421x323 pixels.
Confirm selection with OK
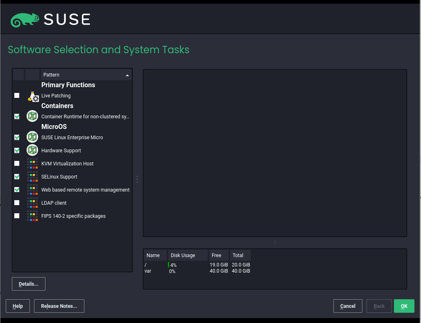click(x=404, y=306)
